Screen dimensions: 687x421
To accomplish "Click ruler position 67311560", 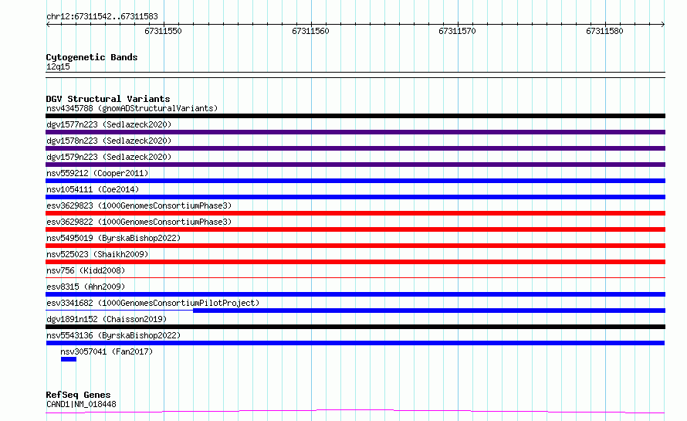I will point(310,31).
